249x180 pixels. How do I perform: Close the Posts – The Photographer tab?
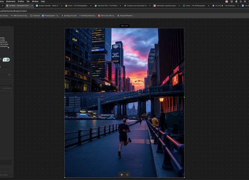pyautogui.click(x=91, y=6)
